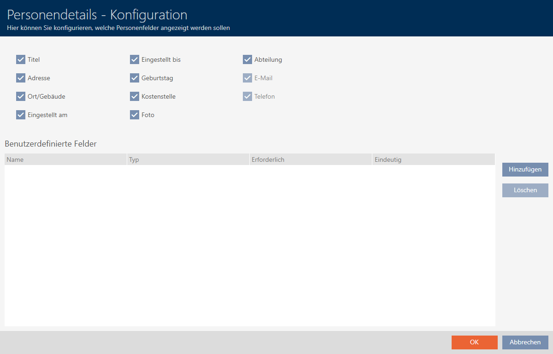Disable the Kostenstelle checkbox
The height and width of the screenshot is (354, 553).
135,96
